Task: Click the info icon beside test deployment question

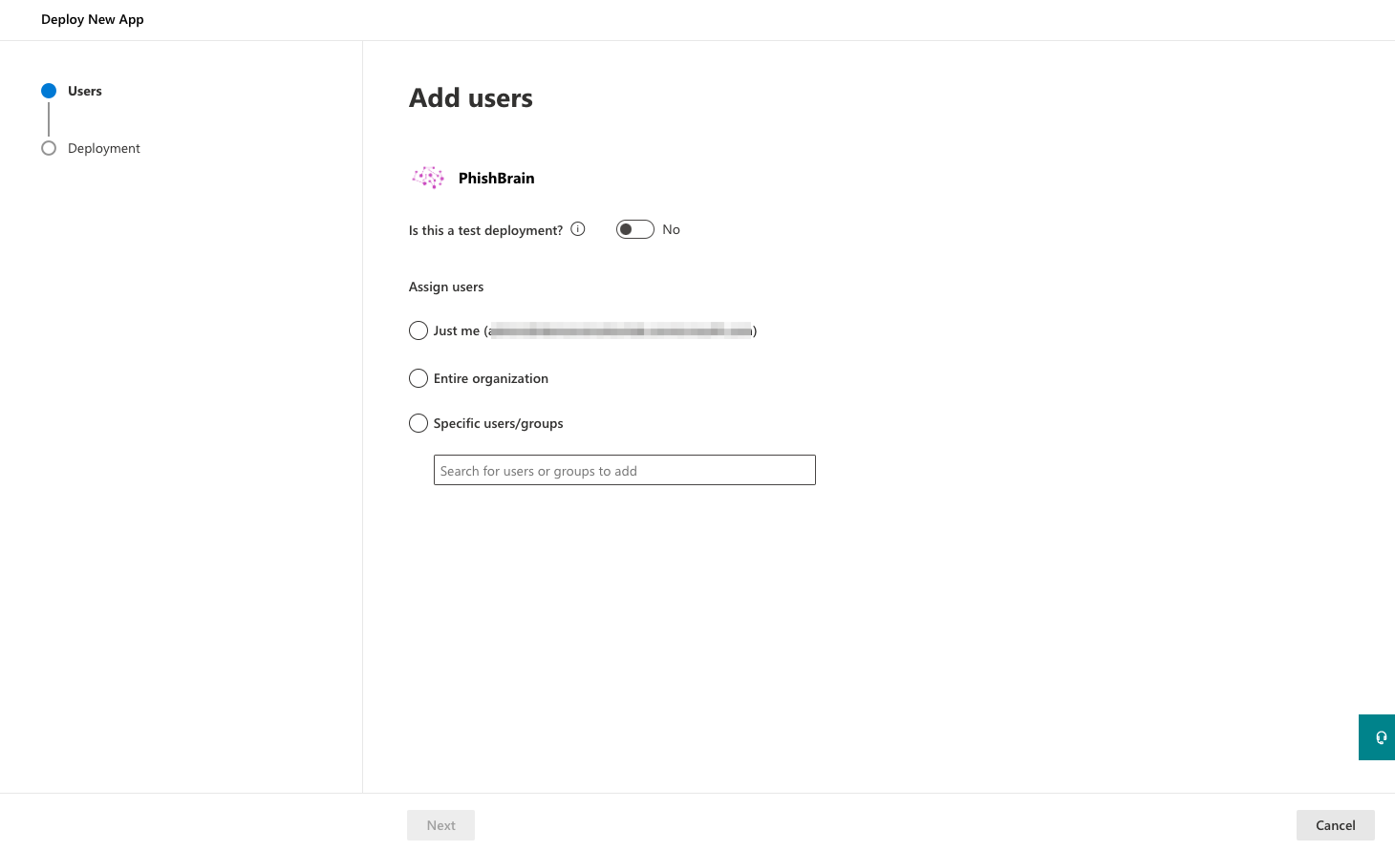Action: pos(578,229)
